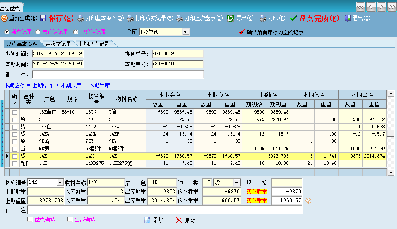Tick confirm checkbox for 24K row
The height and width of the screenshot is (229, 397).
(15, 120)
